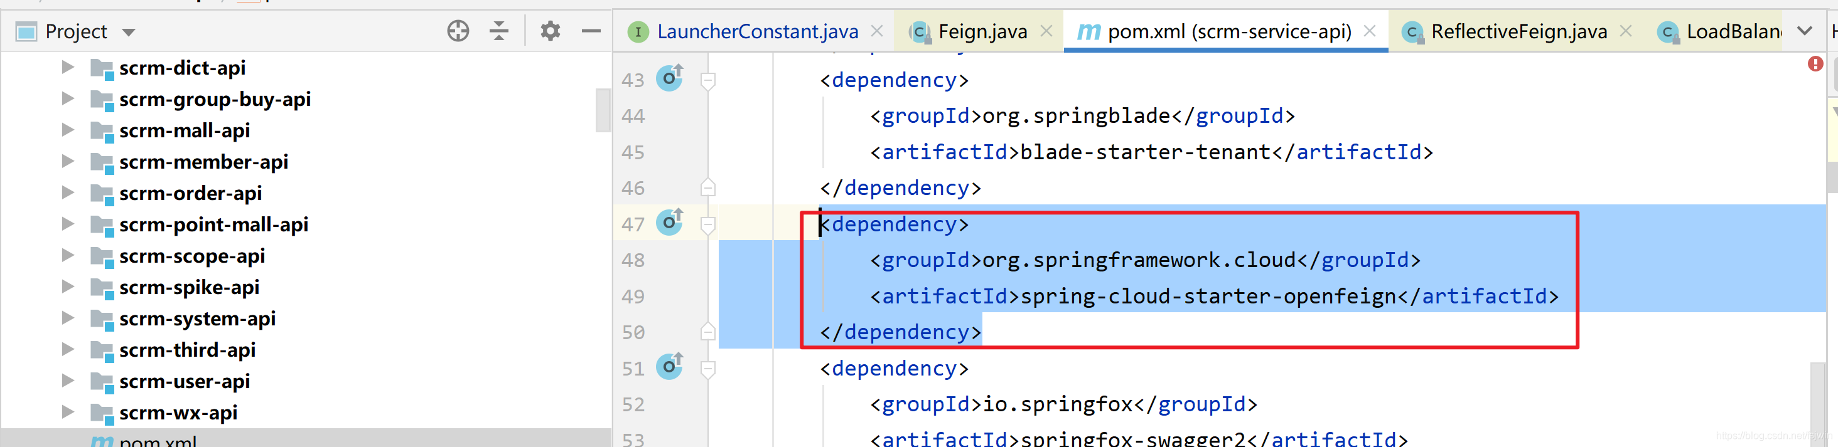
Task: Expand the scrm-order-api module
Action: click(68, 192)
